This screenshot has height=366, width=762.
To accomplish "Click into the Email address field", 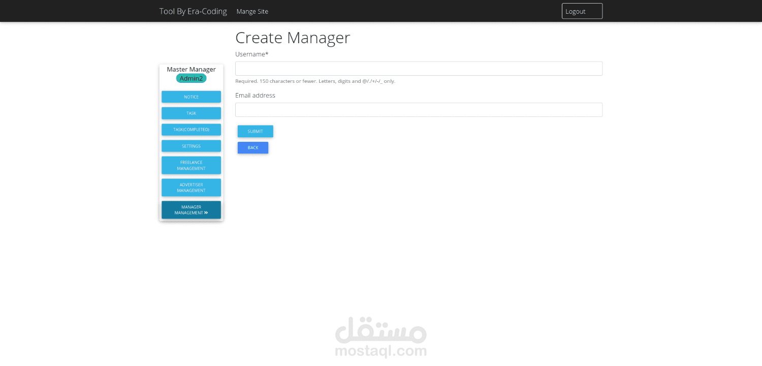I will click(x=419, y=110).
